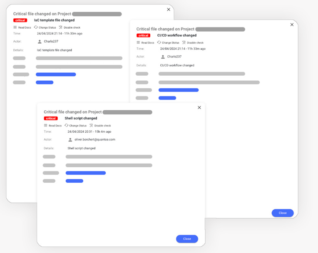The image size is (318, 253).
Task: Click the user icon beside oliver.borchert@quantco.com
Action: pos(70,140)
